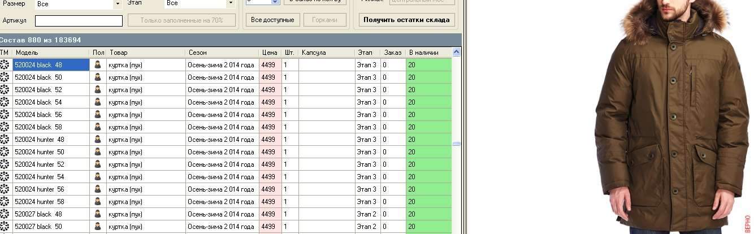754x234 pixels.
Task: Click brand icon in 520024 black 54 row
Action: pos(5,102)
